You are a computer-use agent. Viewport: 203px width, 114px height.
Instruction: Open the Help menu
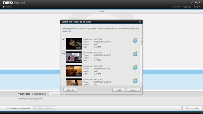pyautogui.click(x=197, y=7)
